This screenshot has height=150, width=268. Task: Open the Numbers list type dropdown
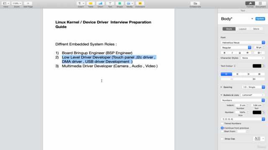[x=243, y=100]
